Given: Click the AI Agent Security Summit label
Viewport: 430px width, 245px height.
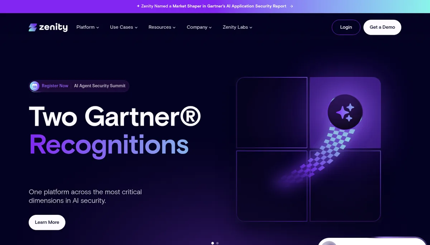Looking at the screenshot, I should coord(100,86).
